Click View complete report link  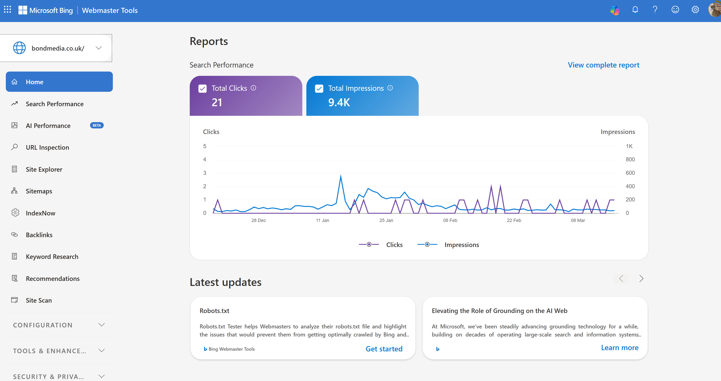pos(603,65)
